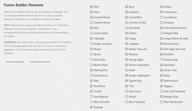The image size is (192, 111).
Task: Enable the Woo Shortcodes checkbox
Action: click(x=161, y=102)
